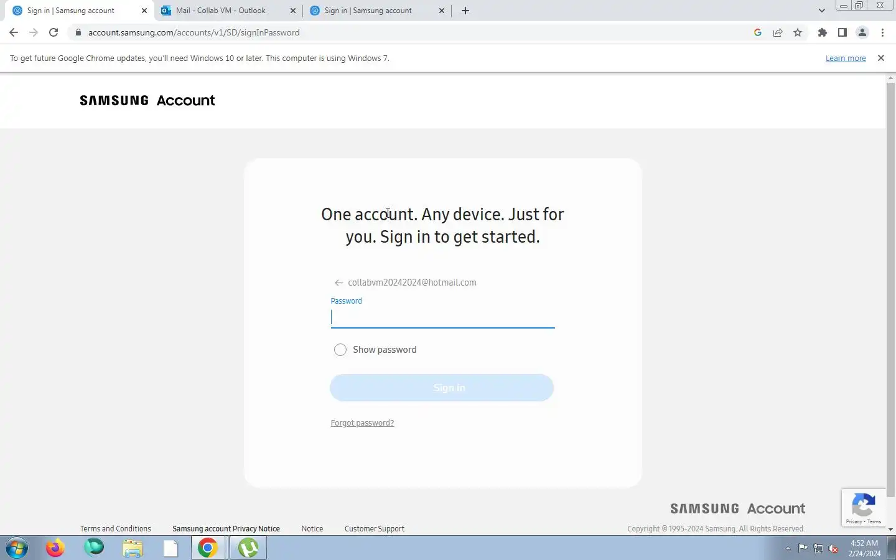Close the third Samsung account tab

tap(442, 11)
